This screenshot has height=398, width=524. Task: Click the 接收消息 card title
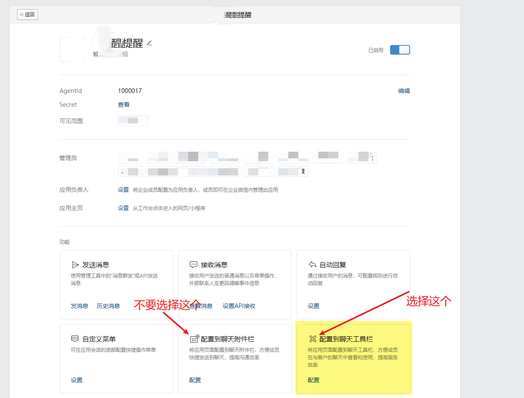click(214, 265)
